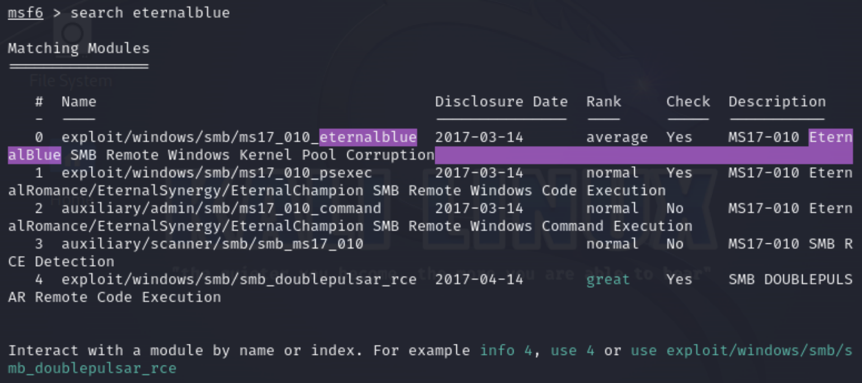
Task: Click the 'mb_doublepulsar_rce' continuation text
Action: click(x=92, y=369)
